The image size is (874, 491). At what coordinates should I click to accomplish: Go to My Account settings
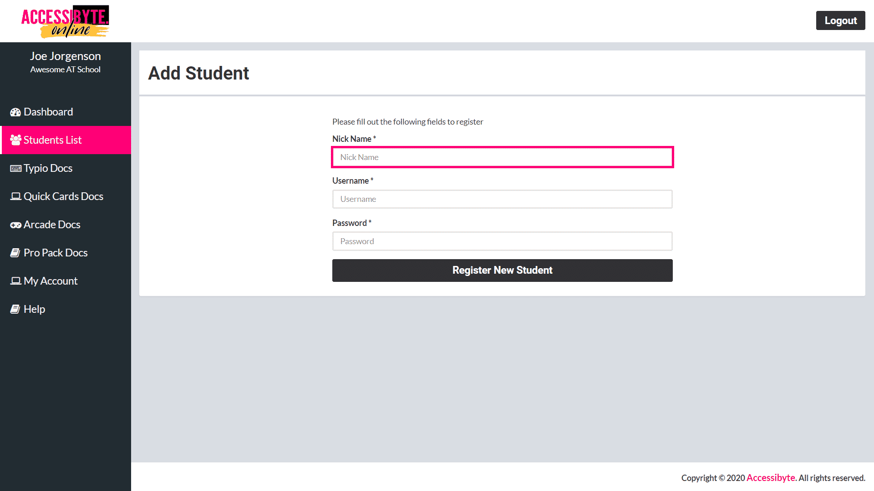[x=51, y=281]
